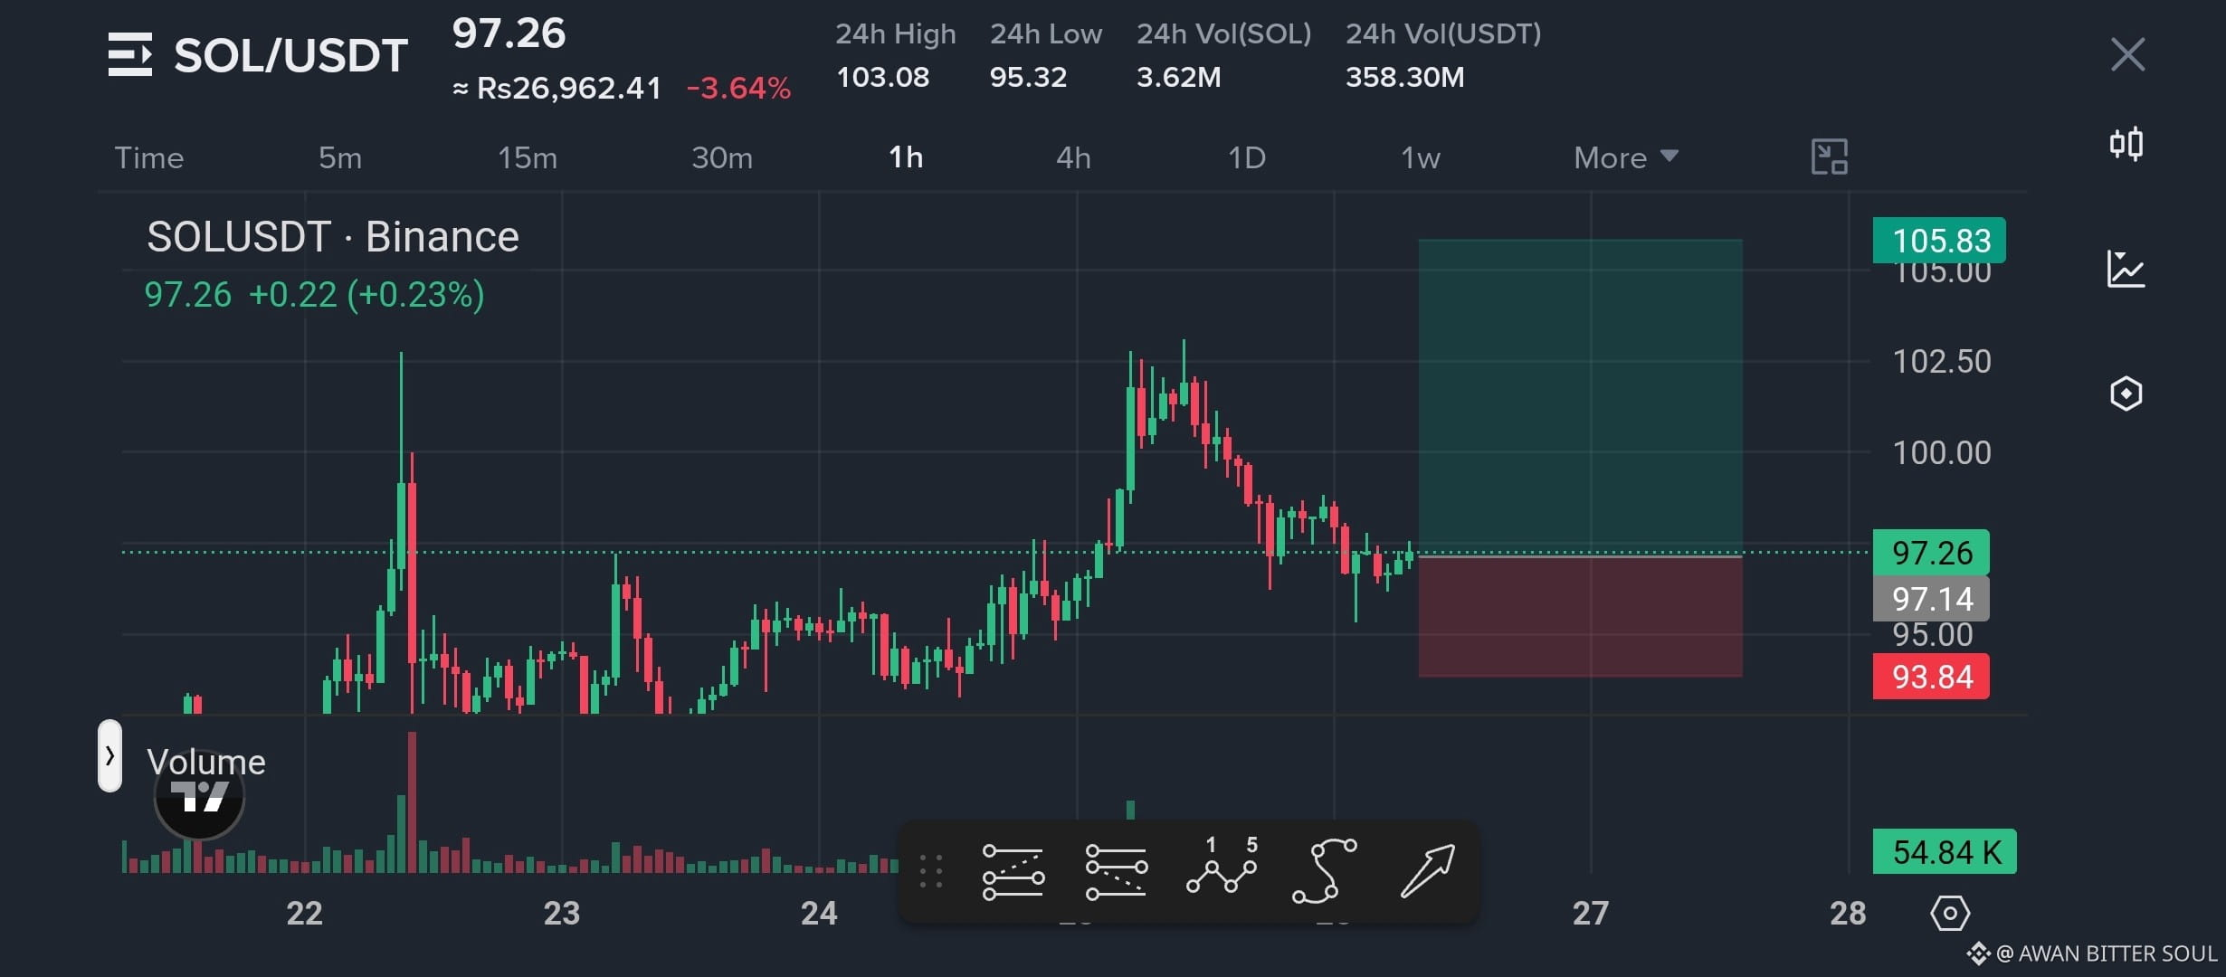The image size is (2226, 977).
Task: Click date label 28 on time axis
Action: (x=1847, y=913)
